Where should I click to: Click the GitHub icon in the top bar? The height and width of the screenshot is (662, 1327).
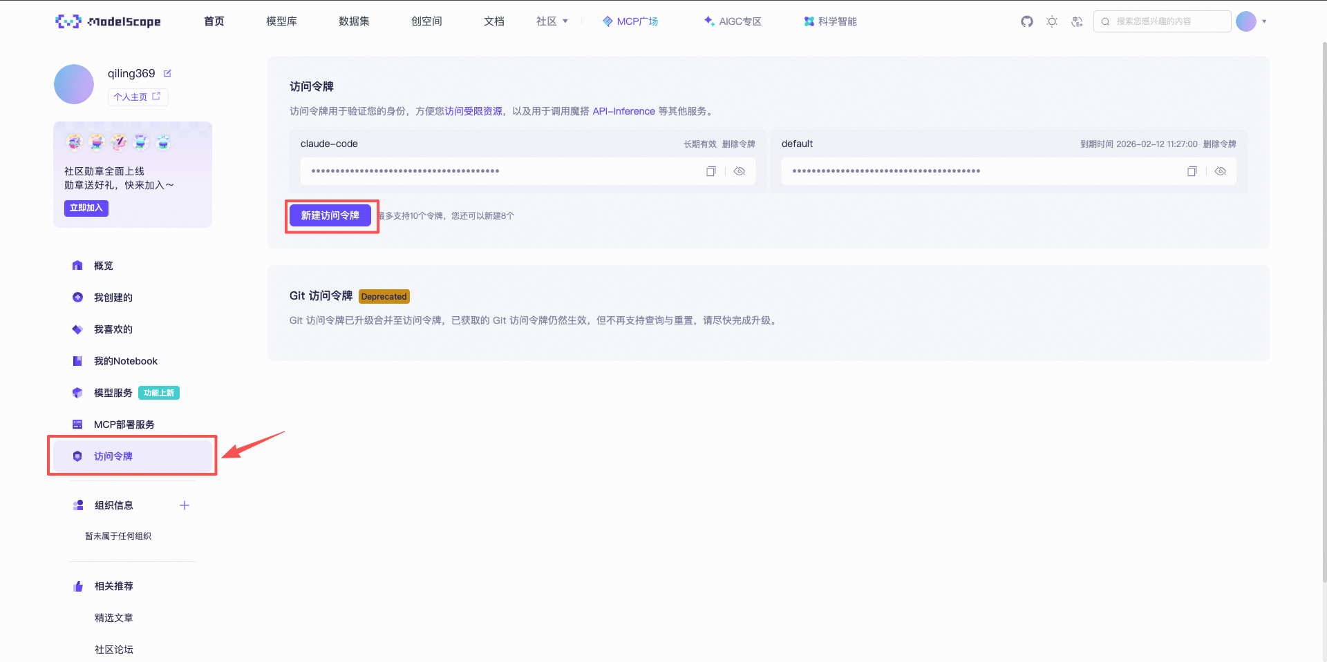[1026, 21]
